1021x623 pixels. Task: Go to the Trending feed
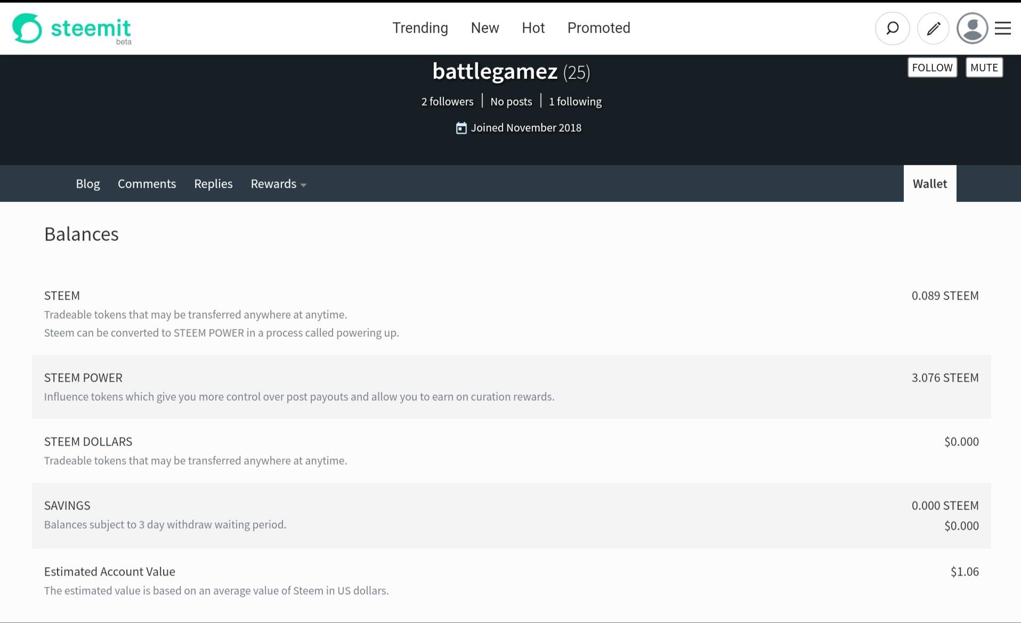click(x=420, y=28)
